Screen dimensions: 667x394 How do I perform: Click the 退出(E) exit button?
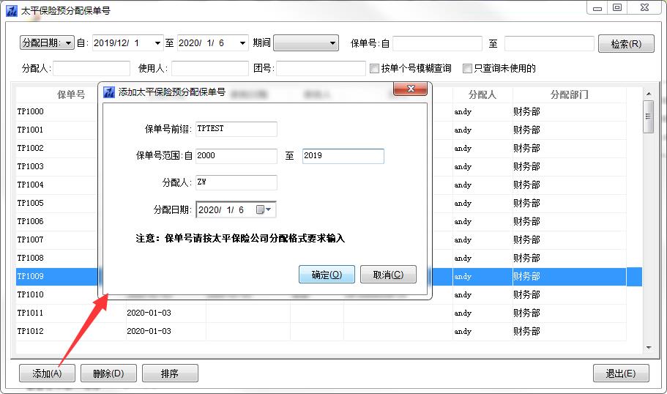[x=620, y=373]
